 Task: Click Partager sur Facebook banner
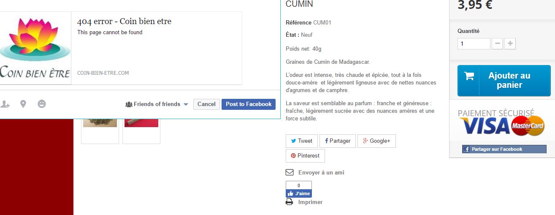pyautogui.click(x=504, y=149)
